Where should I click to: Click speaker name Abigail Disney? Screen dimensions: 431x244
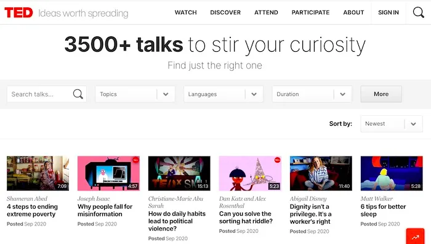pyautogui.click(x=308, y=198)
